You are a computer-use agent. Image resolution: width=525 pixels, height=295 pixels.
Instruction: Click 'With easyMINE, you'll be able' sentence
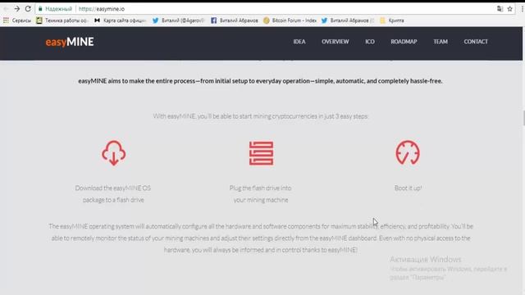coord(261,116)
